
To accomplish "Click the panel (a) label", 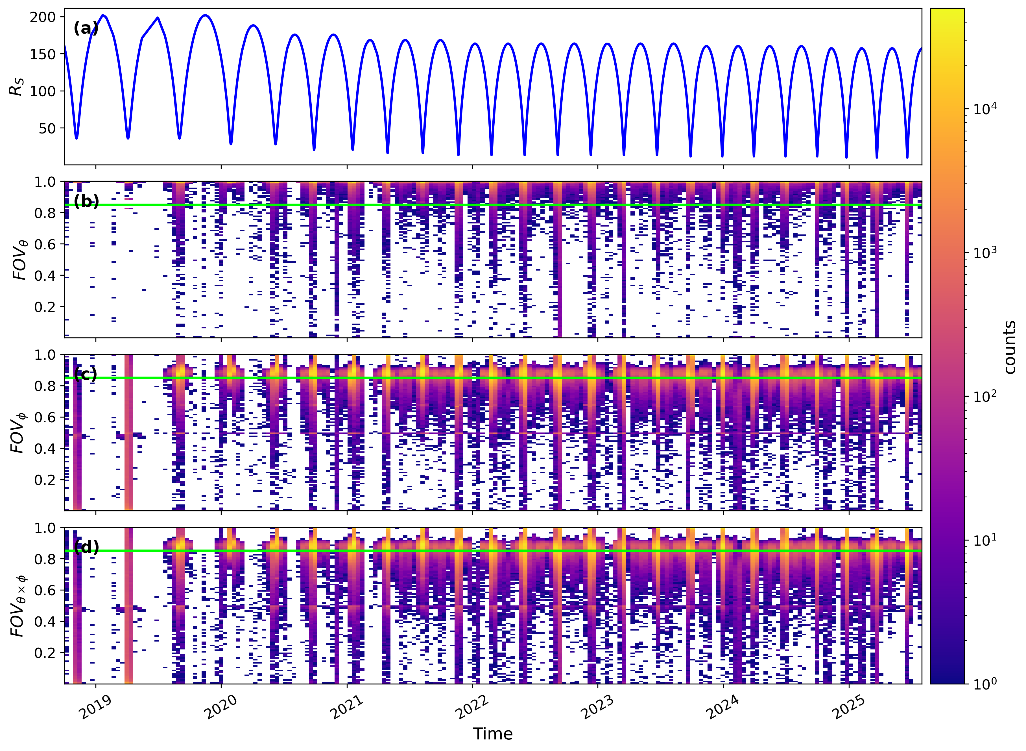I will click(86, 28).
